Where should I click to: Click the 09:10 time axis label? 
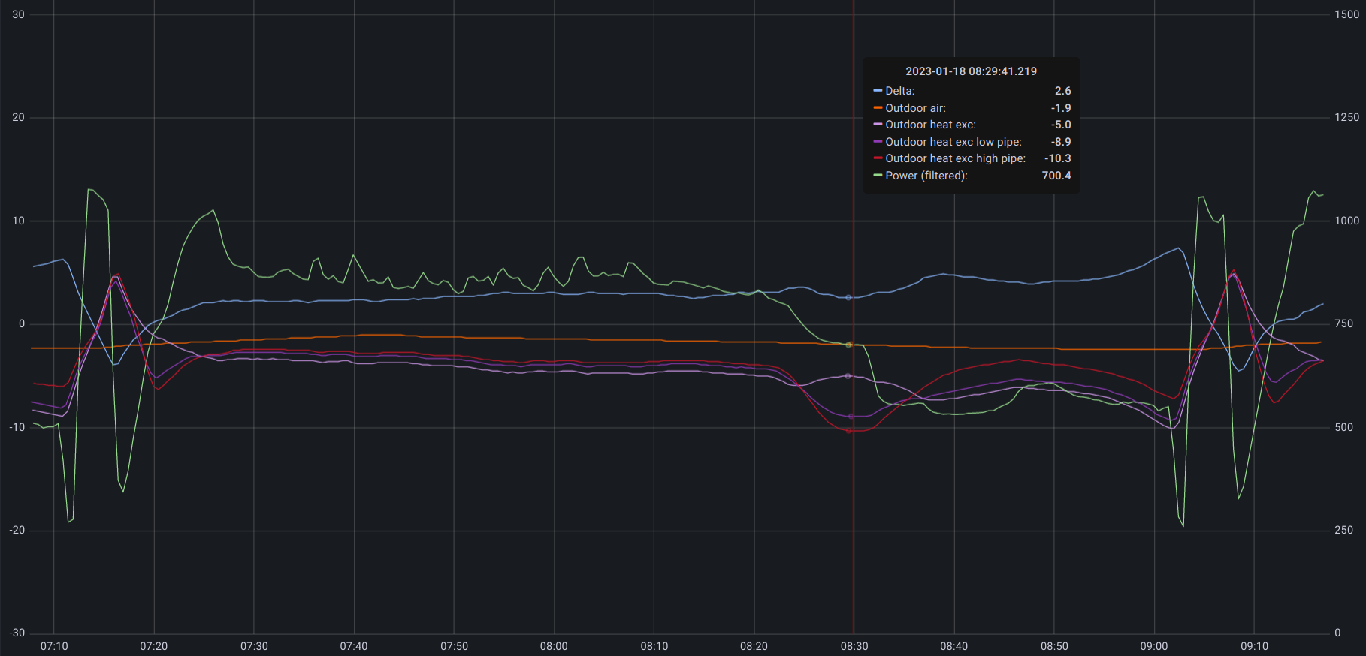[x=1254, y=646]
